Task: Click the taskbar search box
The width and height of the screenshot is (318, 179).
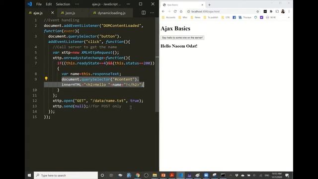Action: 66,176
